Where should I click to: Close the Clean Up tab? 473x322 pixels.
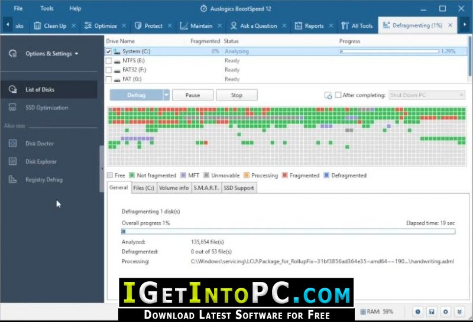coord(73,25)
